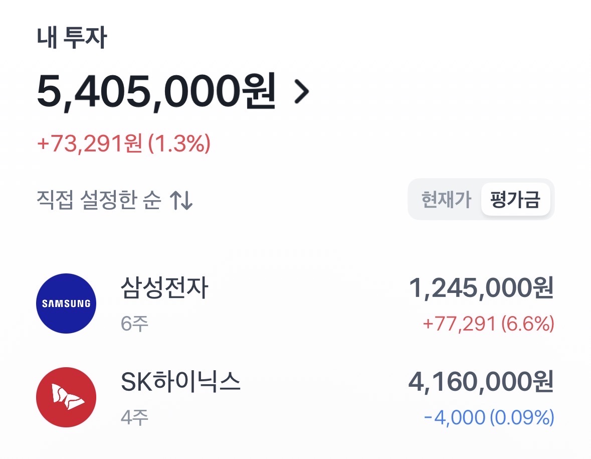
Task: Click the 내 투자 section heading
Action: 72,39
